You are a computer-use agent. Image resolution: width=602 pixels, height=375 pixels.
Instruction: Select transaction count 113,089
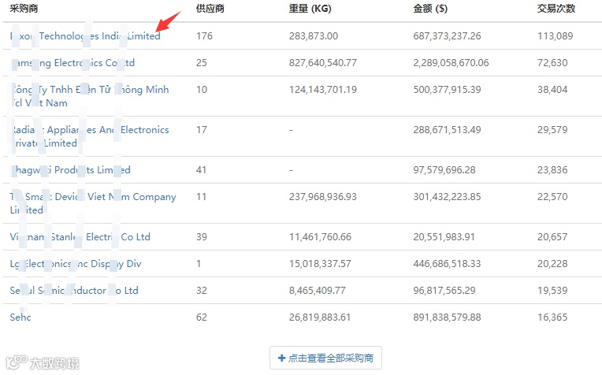pos(556,36)
